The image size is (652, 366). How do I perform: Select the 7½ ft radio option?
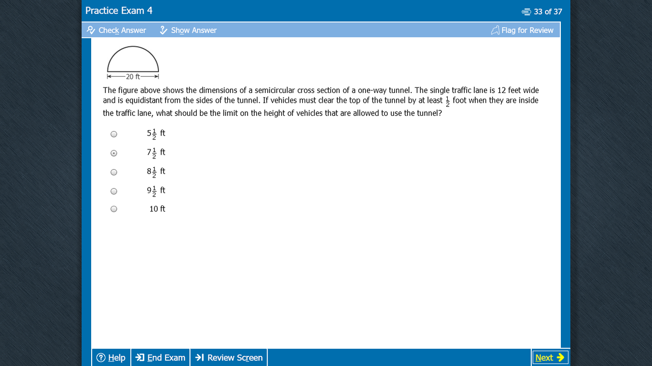click(x=114, y=153)
